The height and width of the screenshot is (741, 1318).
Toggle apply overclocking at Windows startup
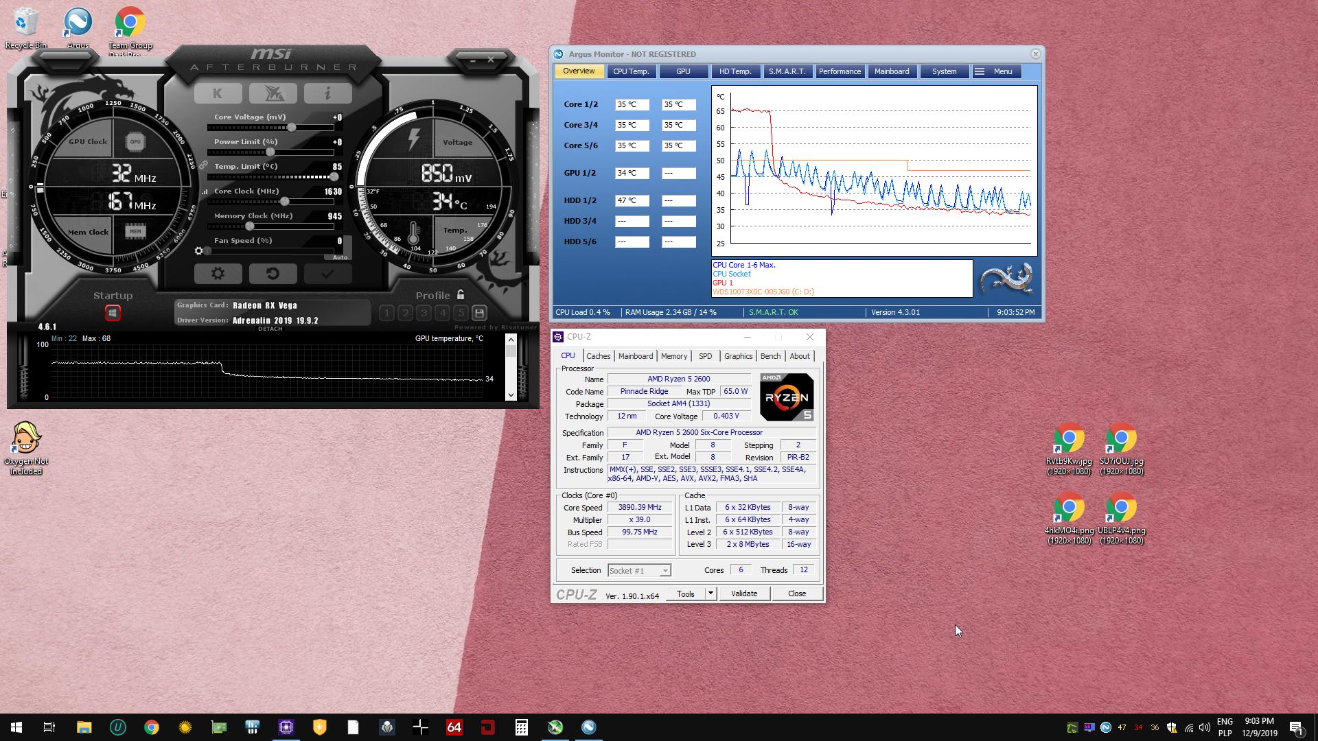[x=113, y=313]
